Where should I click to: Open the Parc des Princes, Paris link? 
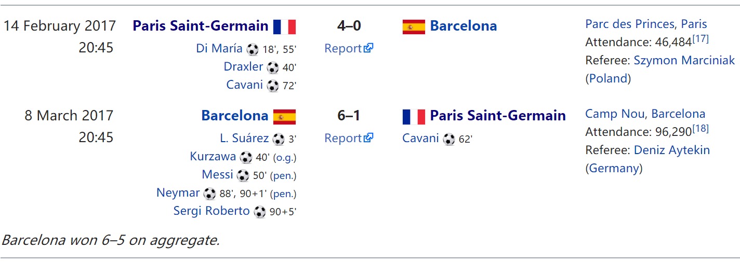(646, 24)
